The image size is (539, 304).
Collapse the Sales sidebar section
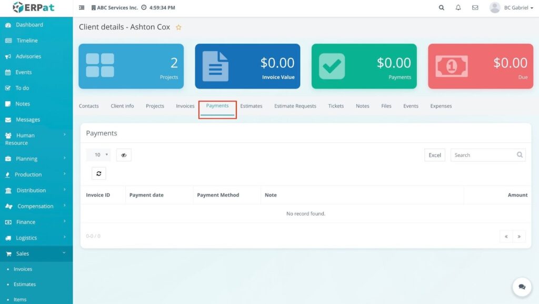(x=35, y=253)
